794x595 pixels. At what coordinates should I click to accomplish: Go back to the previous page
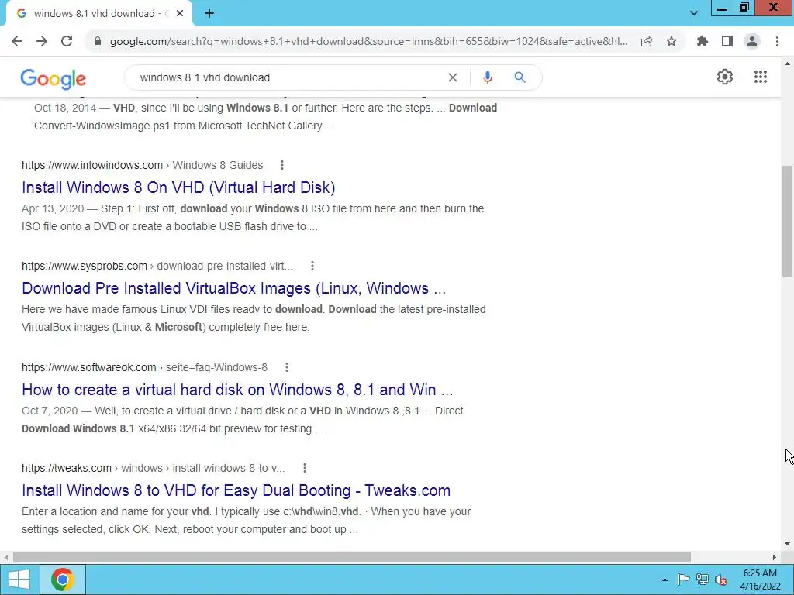coord(17,42)
